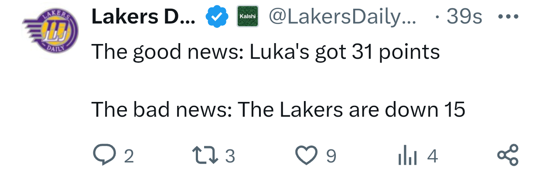546x179 pixels.
Task: Click the blue verified checkmark badge
Action: [217, 17]
